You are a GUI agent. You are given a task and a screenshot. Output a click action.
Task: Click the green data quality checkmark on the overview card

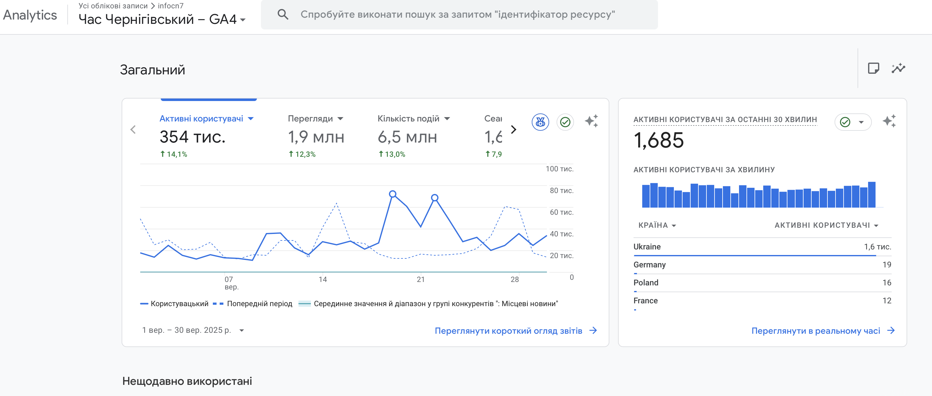point(566,122)
